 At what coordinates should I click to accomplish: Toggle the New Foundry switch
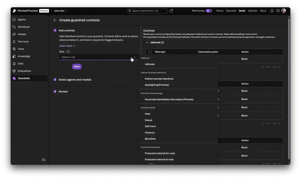(x=209, y=11)
